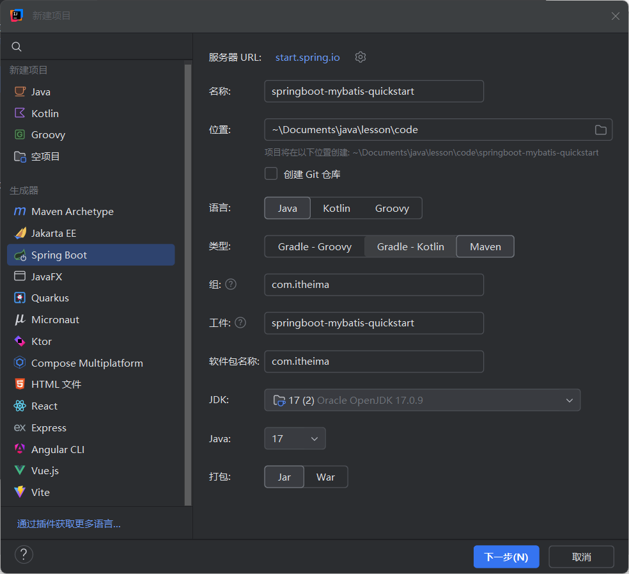Image resolution: width=629 pixels, height=574 pixels.
Task: Close the 新建项目 dialog
Action: [616, 15]
